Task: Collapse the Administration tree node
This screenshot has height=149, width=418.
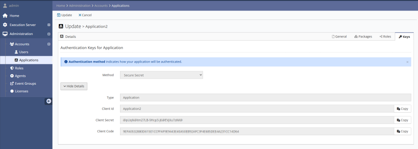Action: click(x=49, y=34)
